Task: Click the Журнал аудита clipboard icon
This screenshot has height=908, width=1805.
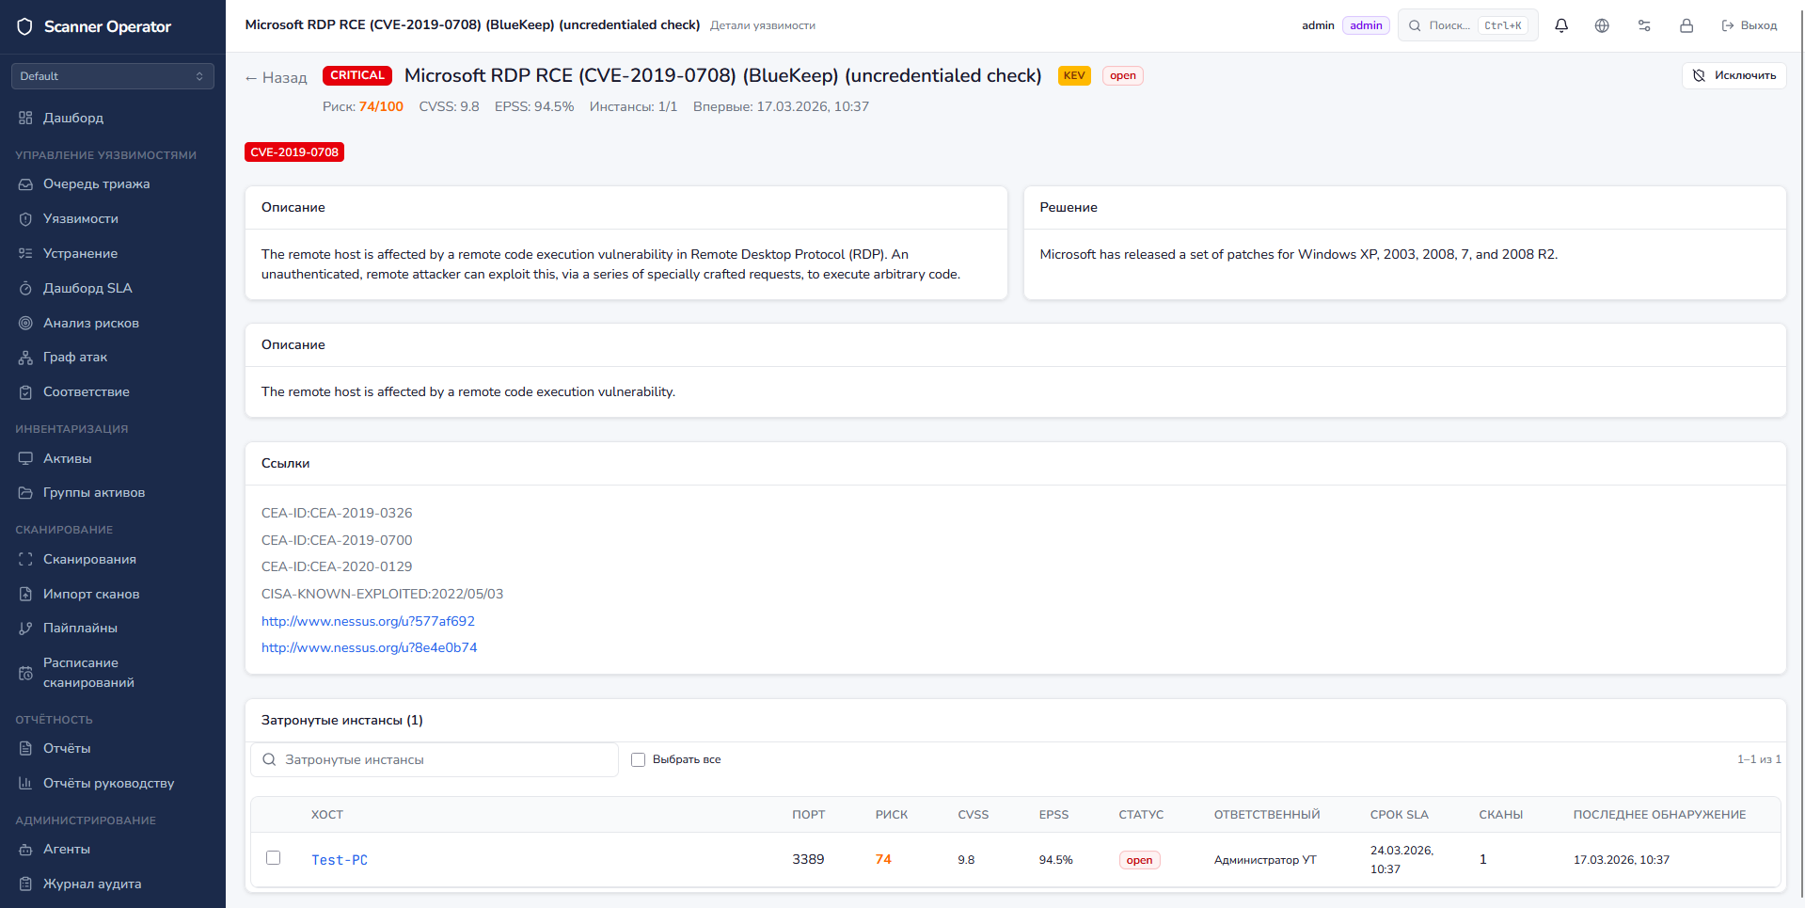Action: click(25, 884)
